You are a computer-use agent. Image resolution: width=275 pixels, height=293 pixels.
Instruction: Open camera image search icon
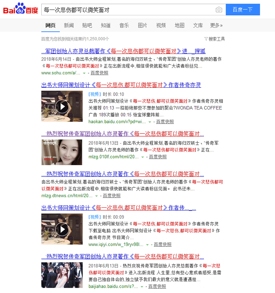[x=219, y=10]
